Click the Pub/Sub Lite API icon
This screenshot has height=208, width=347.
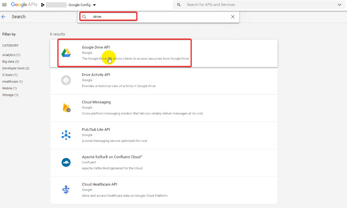pos(66,135)
